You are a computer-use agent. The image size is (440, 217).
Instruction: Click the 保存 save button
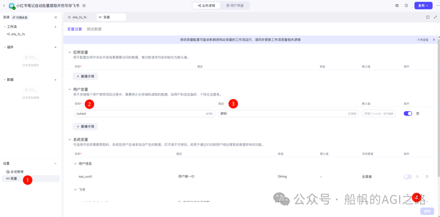tap(427, 211)
